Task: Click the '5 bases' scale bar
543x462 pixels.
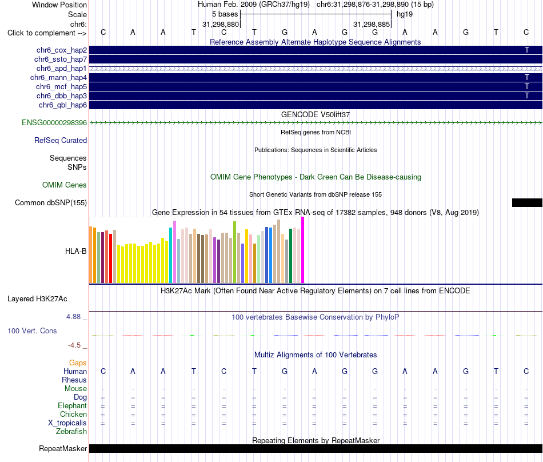Action: point(316,14)
